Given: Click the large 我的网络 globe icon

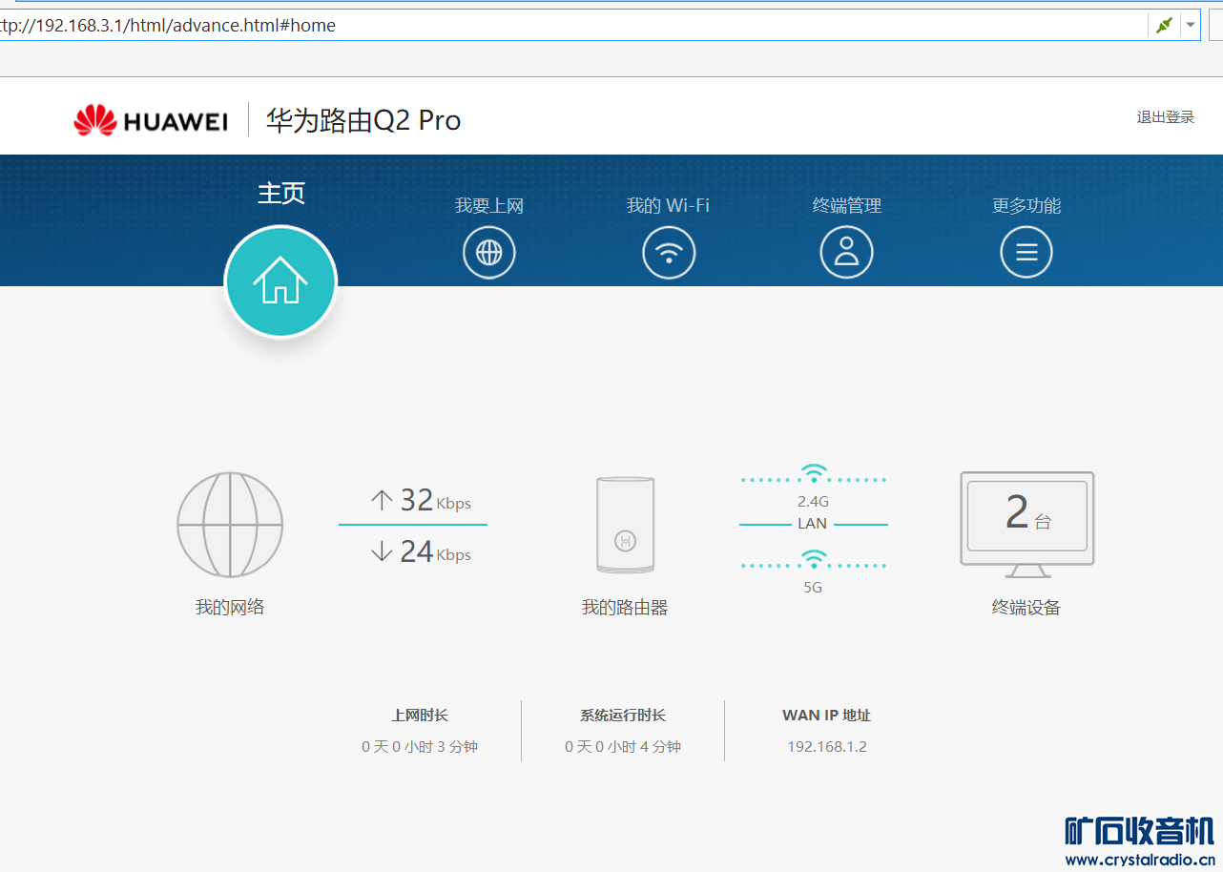Looking at the screenshot, I should [230, 525].
